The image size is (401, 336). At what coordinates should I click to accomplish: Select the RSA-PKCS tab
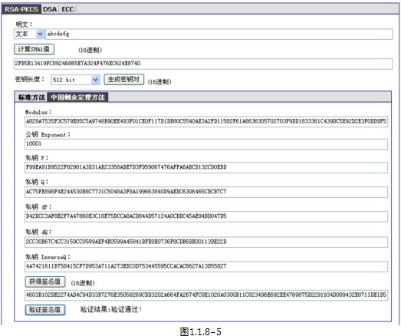21,9
